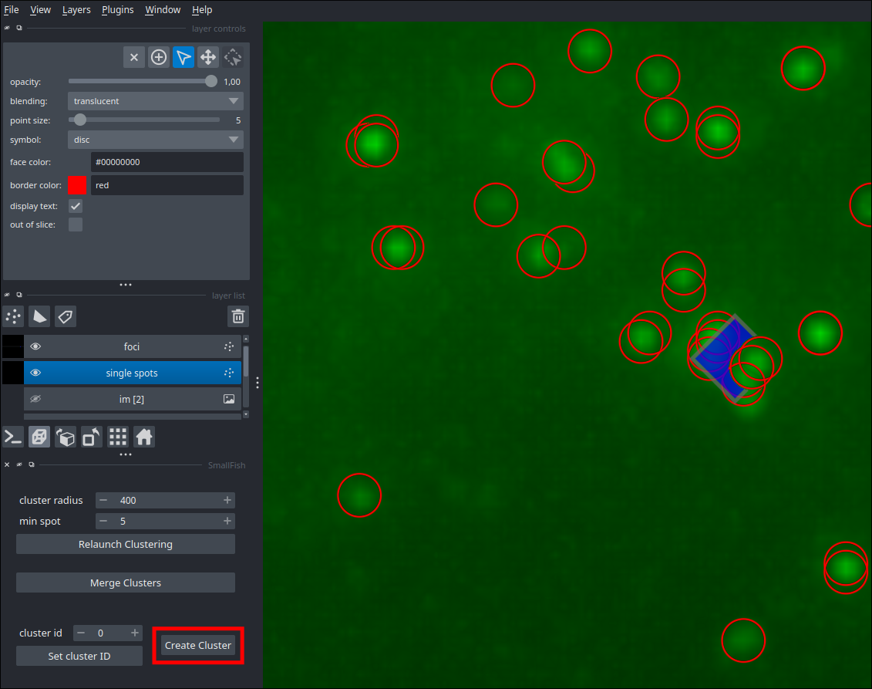Click Set cluster ID button

[79, 656]
